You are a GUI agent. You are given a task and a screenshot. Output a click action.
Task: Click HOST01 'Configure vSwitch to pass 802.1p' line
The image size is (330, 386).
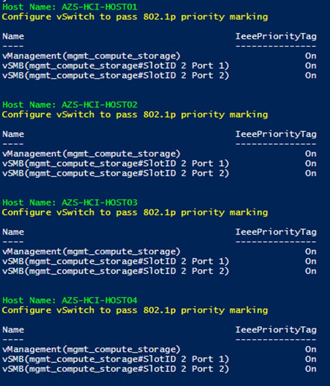(135, 17)
